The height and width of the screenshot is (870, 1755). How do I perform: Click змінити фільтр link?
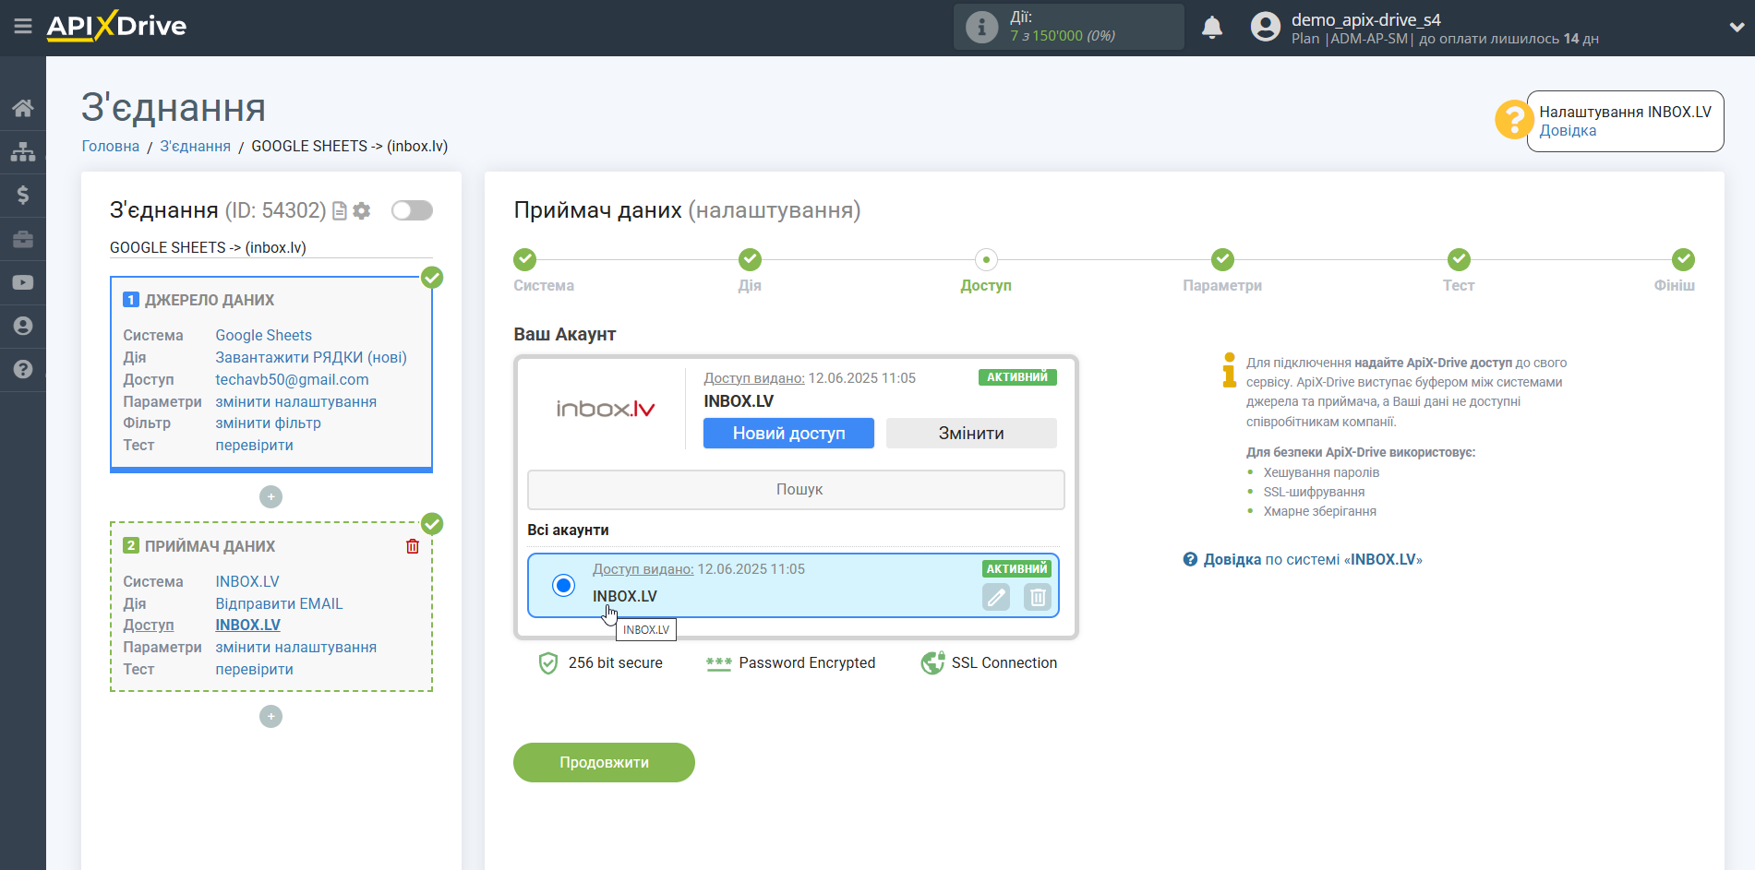(268, 423)
